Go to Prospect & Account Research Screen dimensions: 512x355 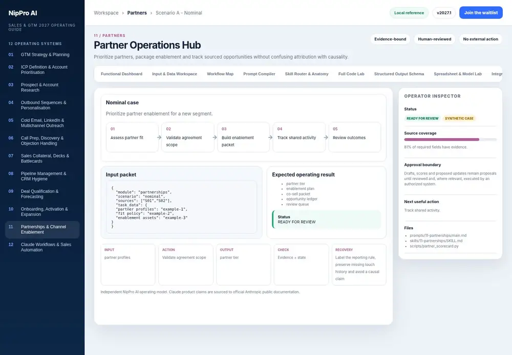click(x=42, y=87)
